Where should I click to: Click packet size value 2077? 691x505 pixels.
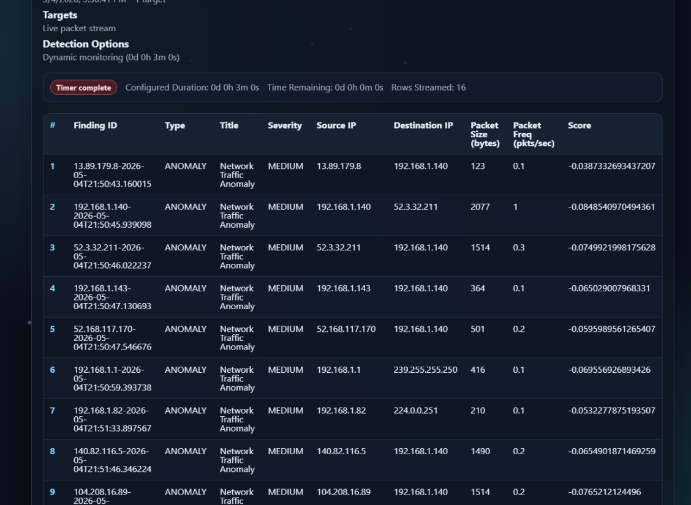tap(480, 207)
